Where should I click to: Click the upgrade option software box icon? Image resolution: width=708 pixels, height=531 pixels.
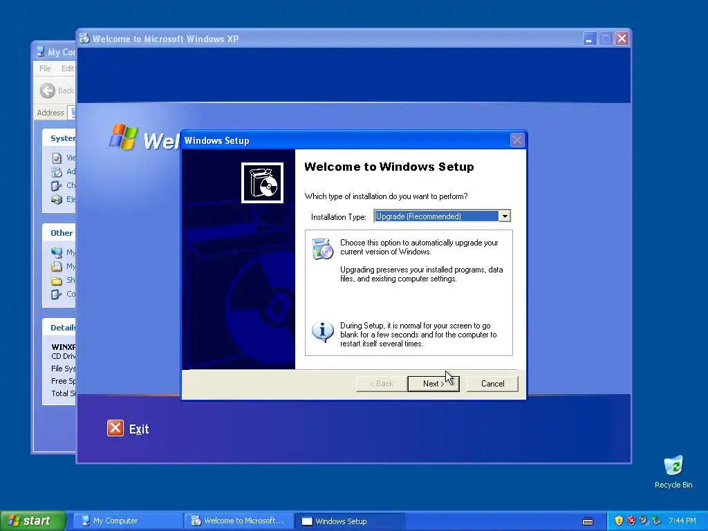322,249
